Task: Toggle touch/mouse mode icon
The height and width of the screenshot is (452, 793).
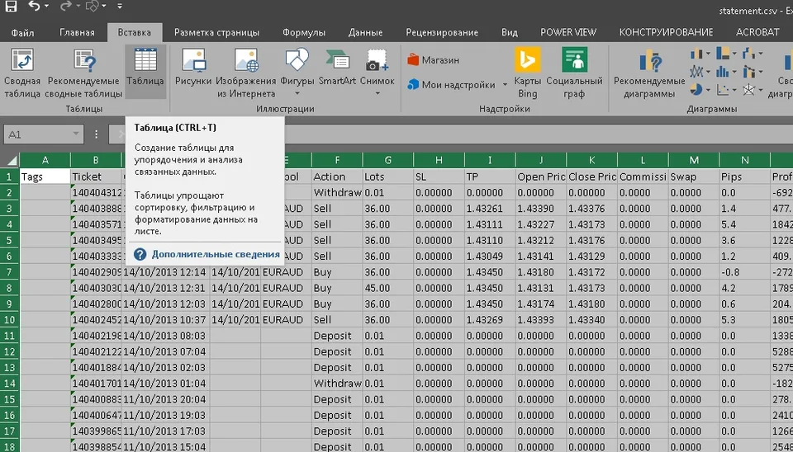Action: 93,6
